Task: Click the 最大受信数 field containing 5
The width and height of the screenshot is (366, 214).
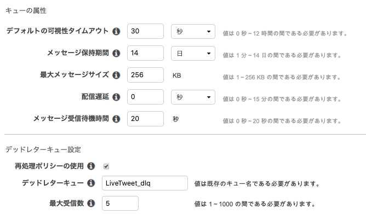Action: tap(120, 204)
